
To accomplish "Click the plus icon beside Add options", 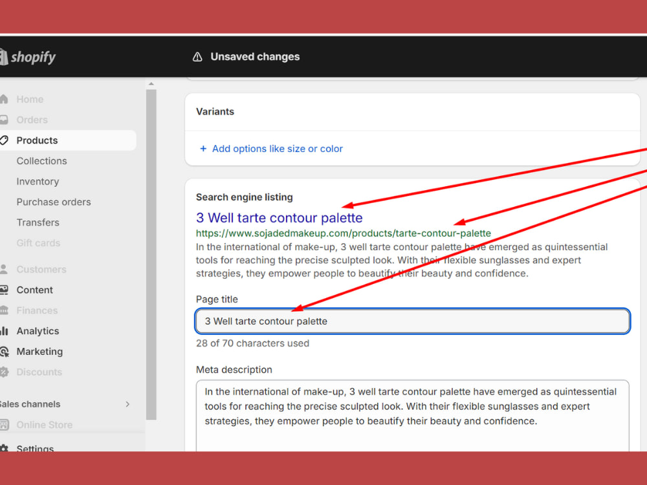I will 203,149.
